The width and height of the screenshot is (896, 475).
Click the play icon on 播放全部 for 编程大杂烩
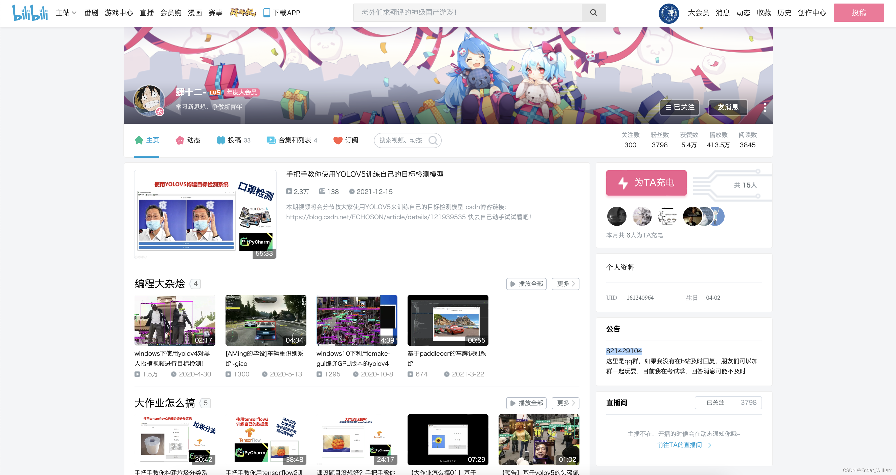pyautogui.click(x=513, y=284)
